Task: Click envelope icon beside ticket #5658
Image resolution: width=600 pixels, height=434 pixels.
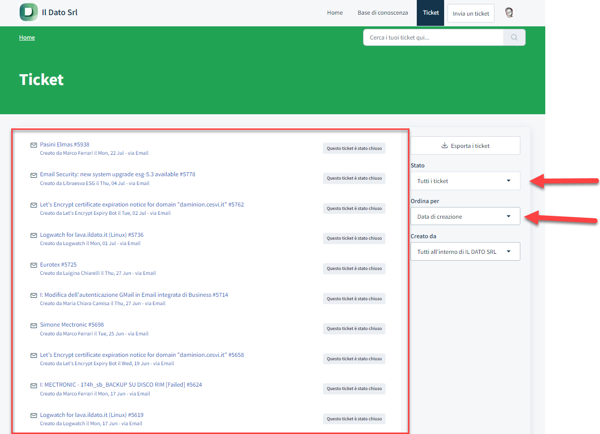Action: pyautogui.click(x=34, y=355)
